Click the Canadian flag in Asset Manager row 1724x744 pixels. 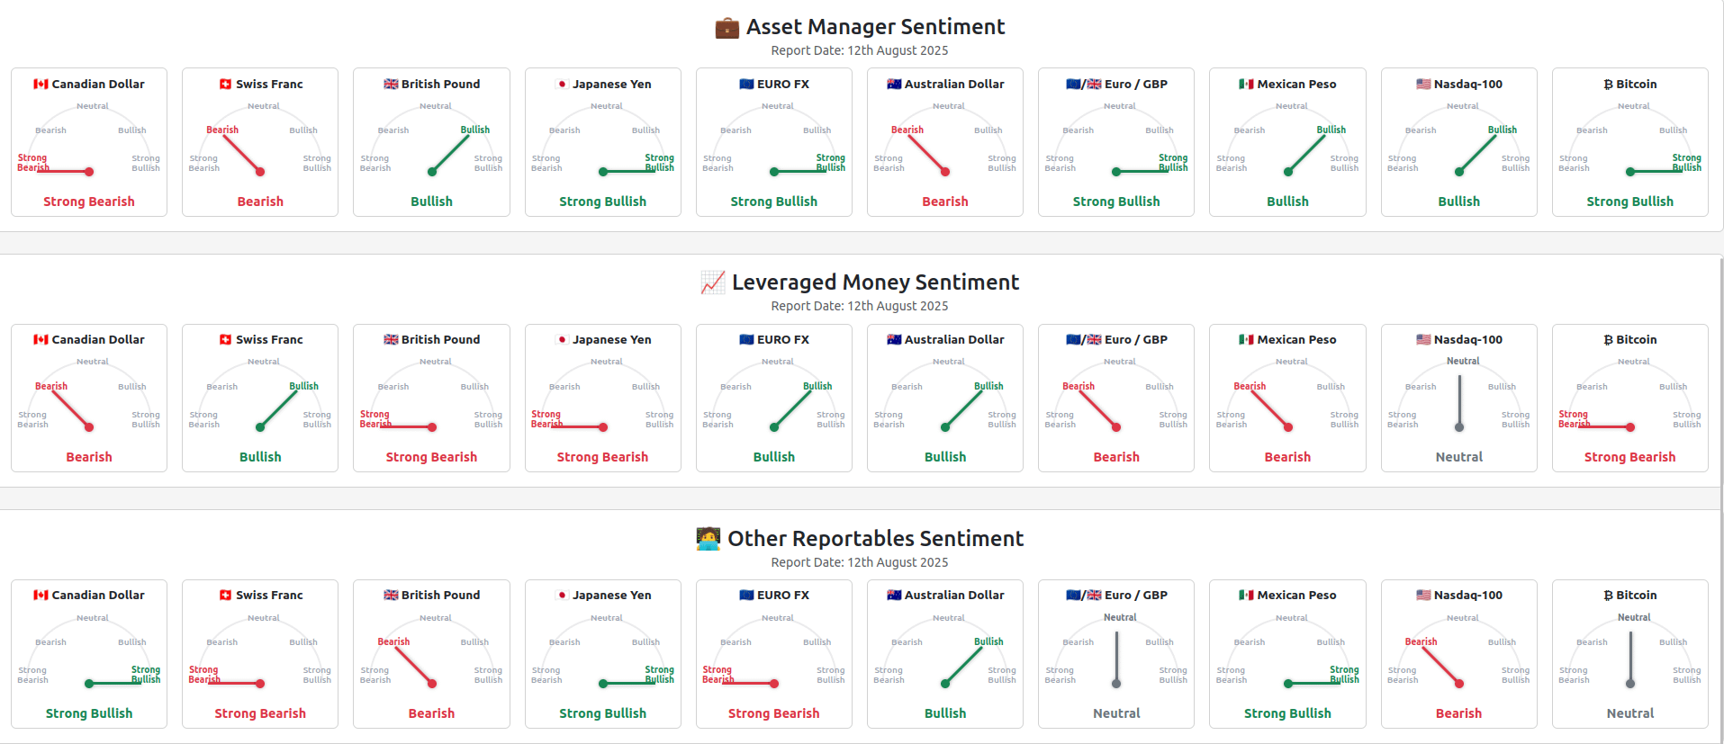pos(41,84)
